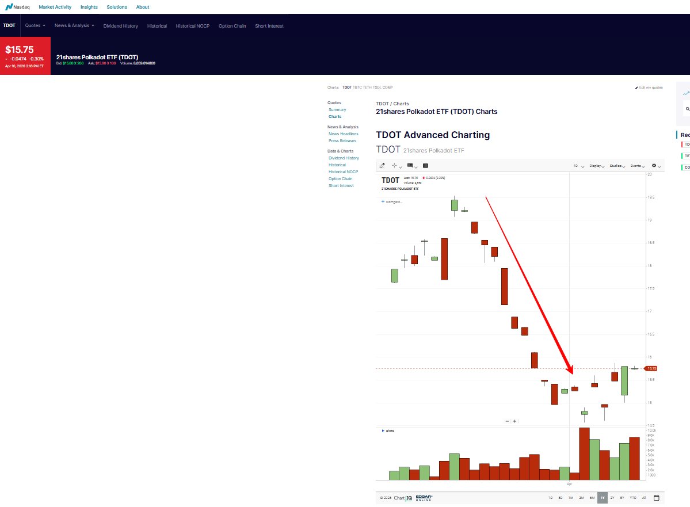
Task: Open the Option Chain sidebar link
Action: coord(341,178)
